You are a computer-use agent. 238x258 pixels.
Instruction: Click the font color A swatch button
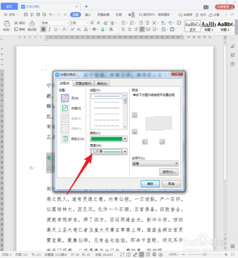click(x=102, y=30)
